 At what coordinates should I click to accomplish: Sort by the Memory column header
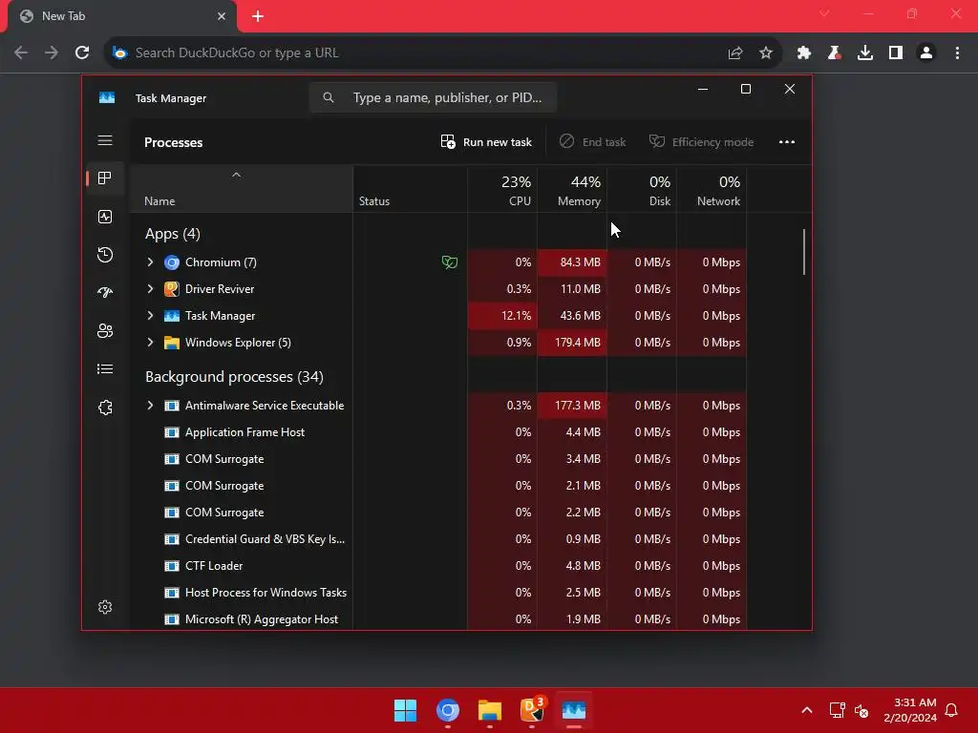573,190
